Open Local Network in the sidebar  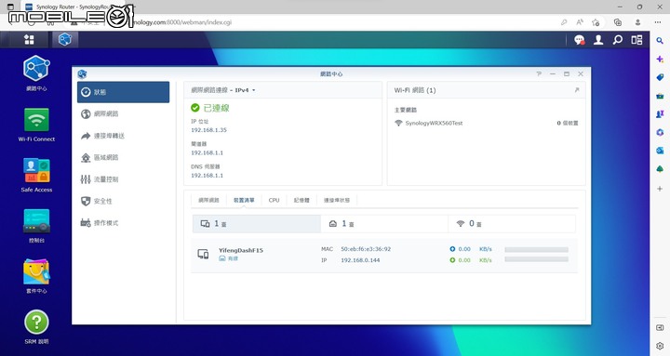(x=123, y=157)
